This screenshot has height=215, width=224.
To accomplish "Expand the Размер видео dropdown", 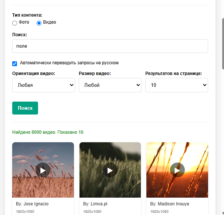I will pos(110,85).
